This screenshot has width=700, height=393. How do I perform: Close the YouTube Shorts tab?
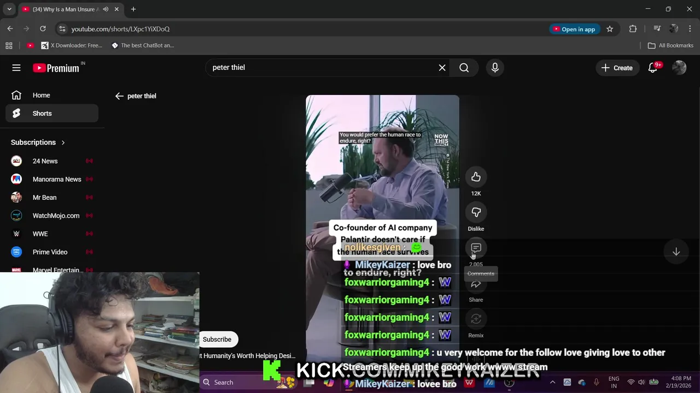click(116, 9)
